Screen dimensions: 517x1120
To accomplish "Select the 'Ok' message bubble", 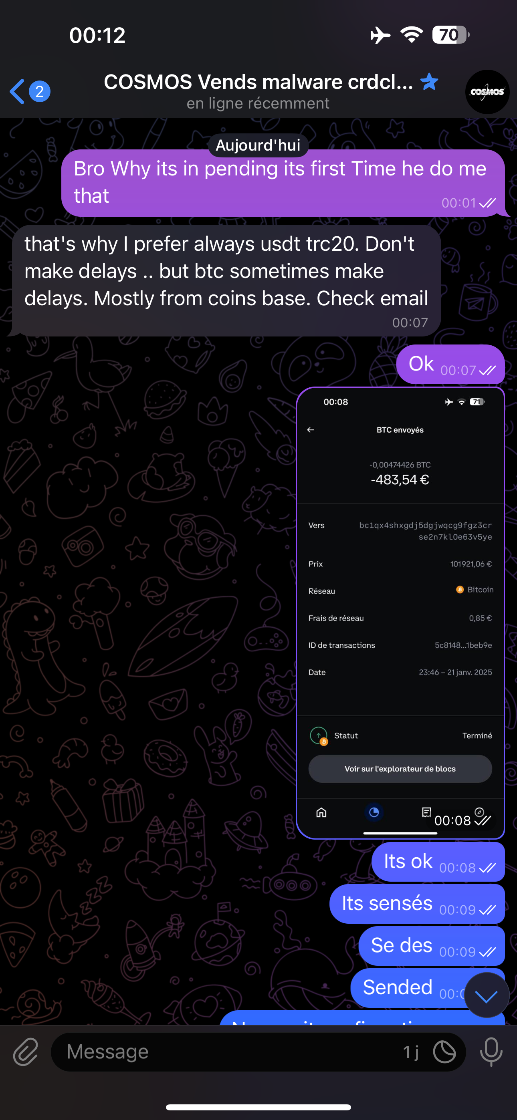I will click(x=450, y=365).
